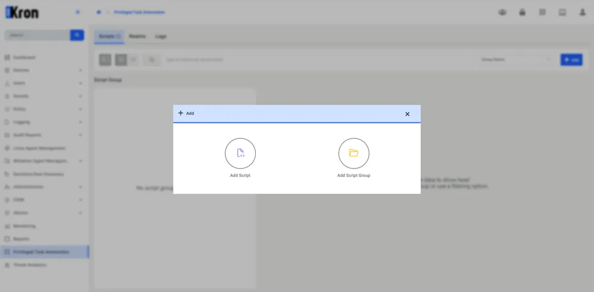Close the Add dialog with the X

tap(407, 114)
